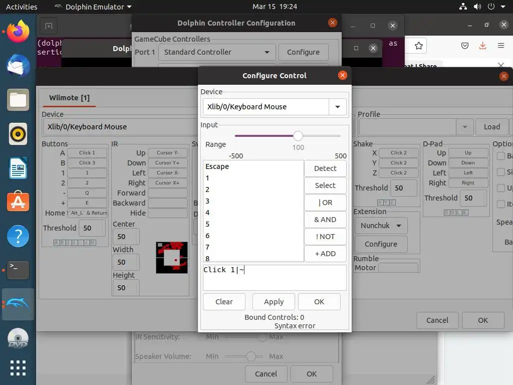The width and height of the screenshot is (513, 385).
Task: Click OK in Configure Control dialog
Action: [319, 301]
